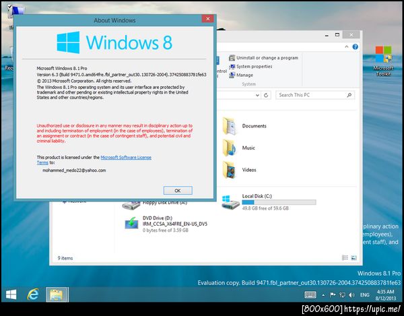This screenshot has height=316, width=404.
Task: Open the Microsoft Toolkit desktop shortcut
Action: (x=383, y=61)
